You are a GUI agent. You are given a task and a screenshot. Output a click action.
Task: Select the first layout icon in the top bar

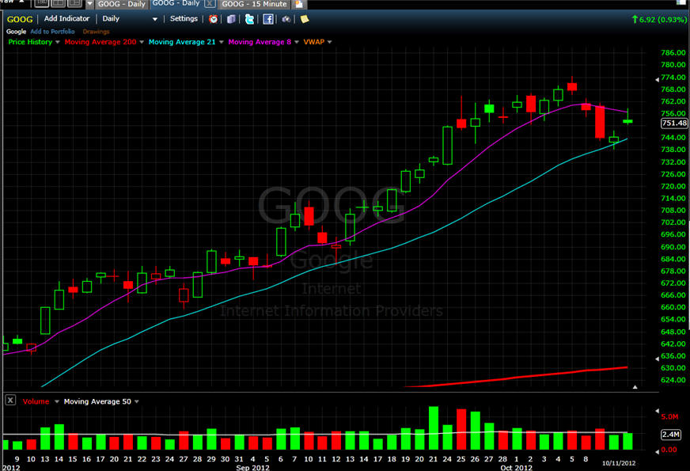pos(42,3)
